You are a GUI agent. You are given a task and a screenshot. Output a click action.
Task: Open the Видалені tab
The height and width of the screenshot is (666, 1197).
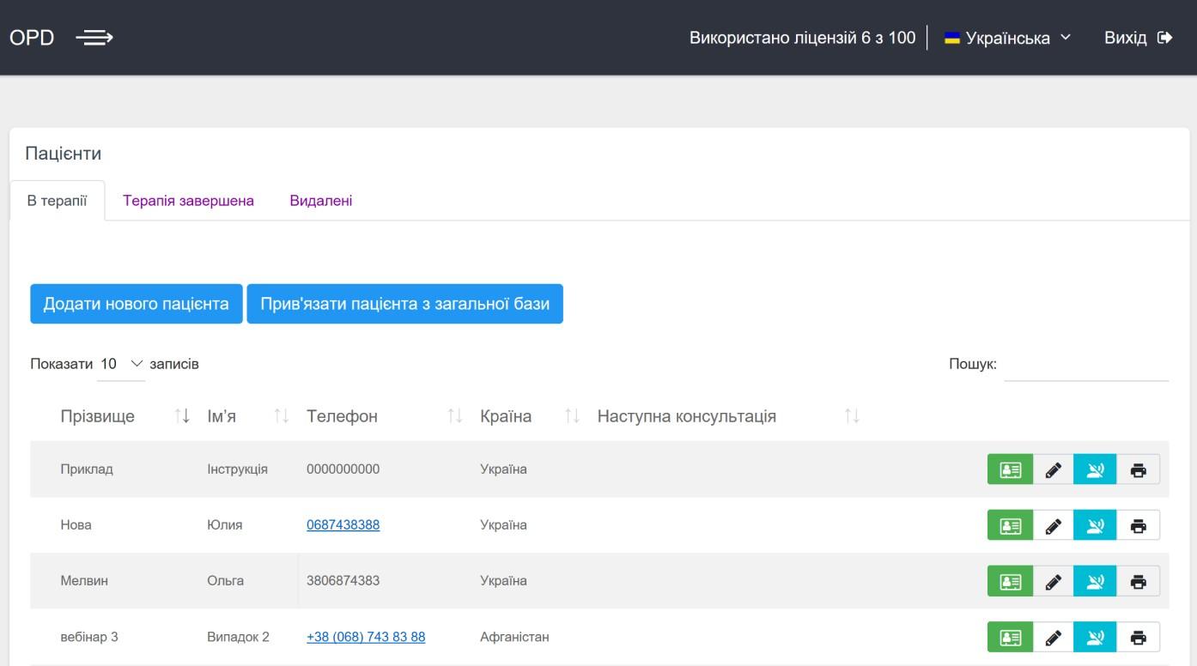click(x=320, y=201)
